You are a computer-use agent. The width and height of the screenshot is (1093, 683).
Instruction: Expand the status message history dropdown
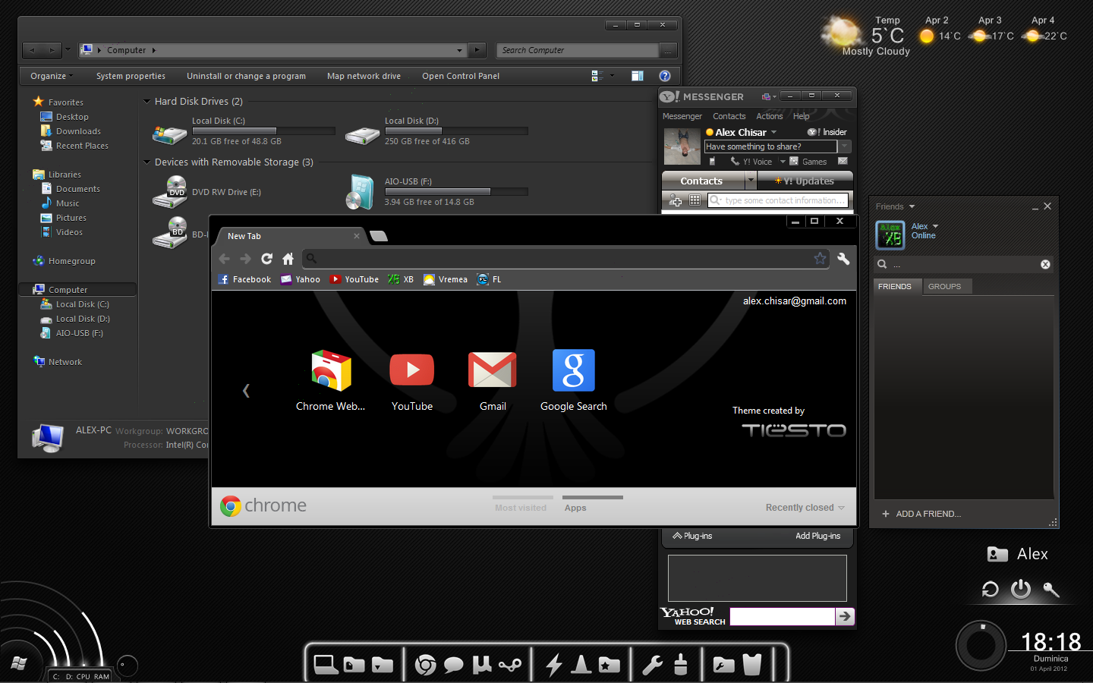coord(844,146)
